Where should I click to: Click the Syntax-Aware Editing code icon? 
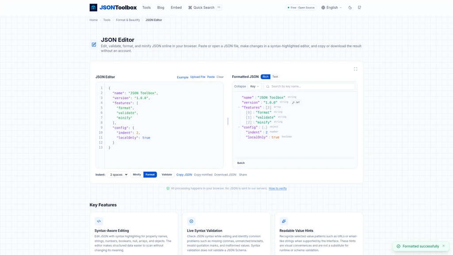pos(99,221)
